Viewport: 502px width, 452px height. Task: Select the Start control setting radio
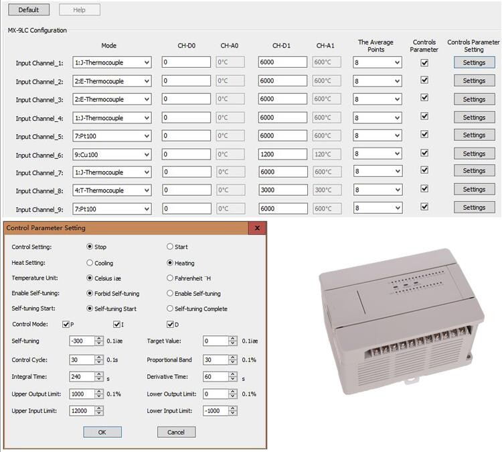click(170, 247)
